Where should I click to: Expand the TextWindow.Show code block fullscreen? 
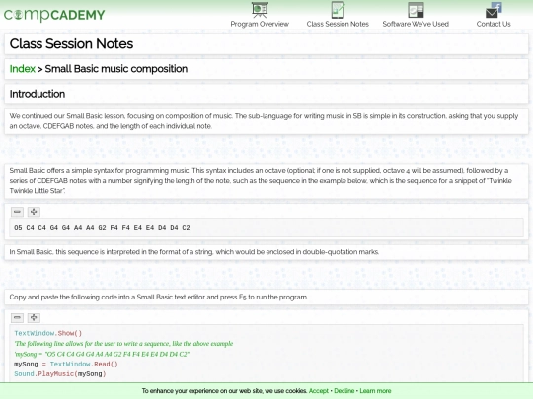pos(34,318)
